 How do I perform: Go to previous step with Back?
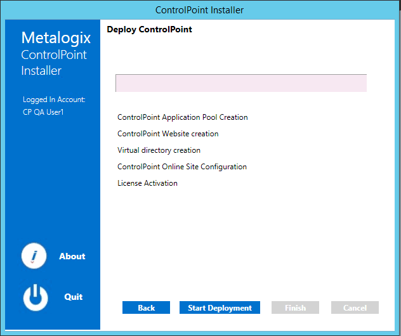146,307
